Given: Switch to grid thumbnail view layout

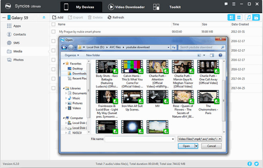Looking at the screenshot, I should coord(239,17).
